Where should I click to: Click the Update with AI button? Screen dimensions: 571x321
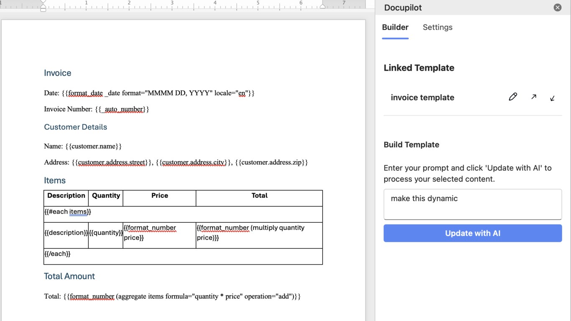pyautogui.click(x=473, y=233)
